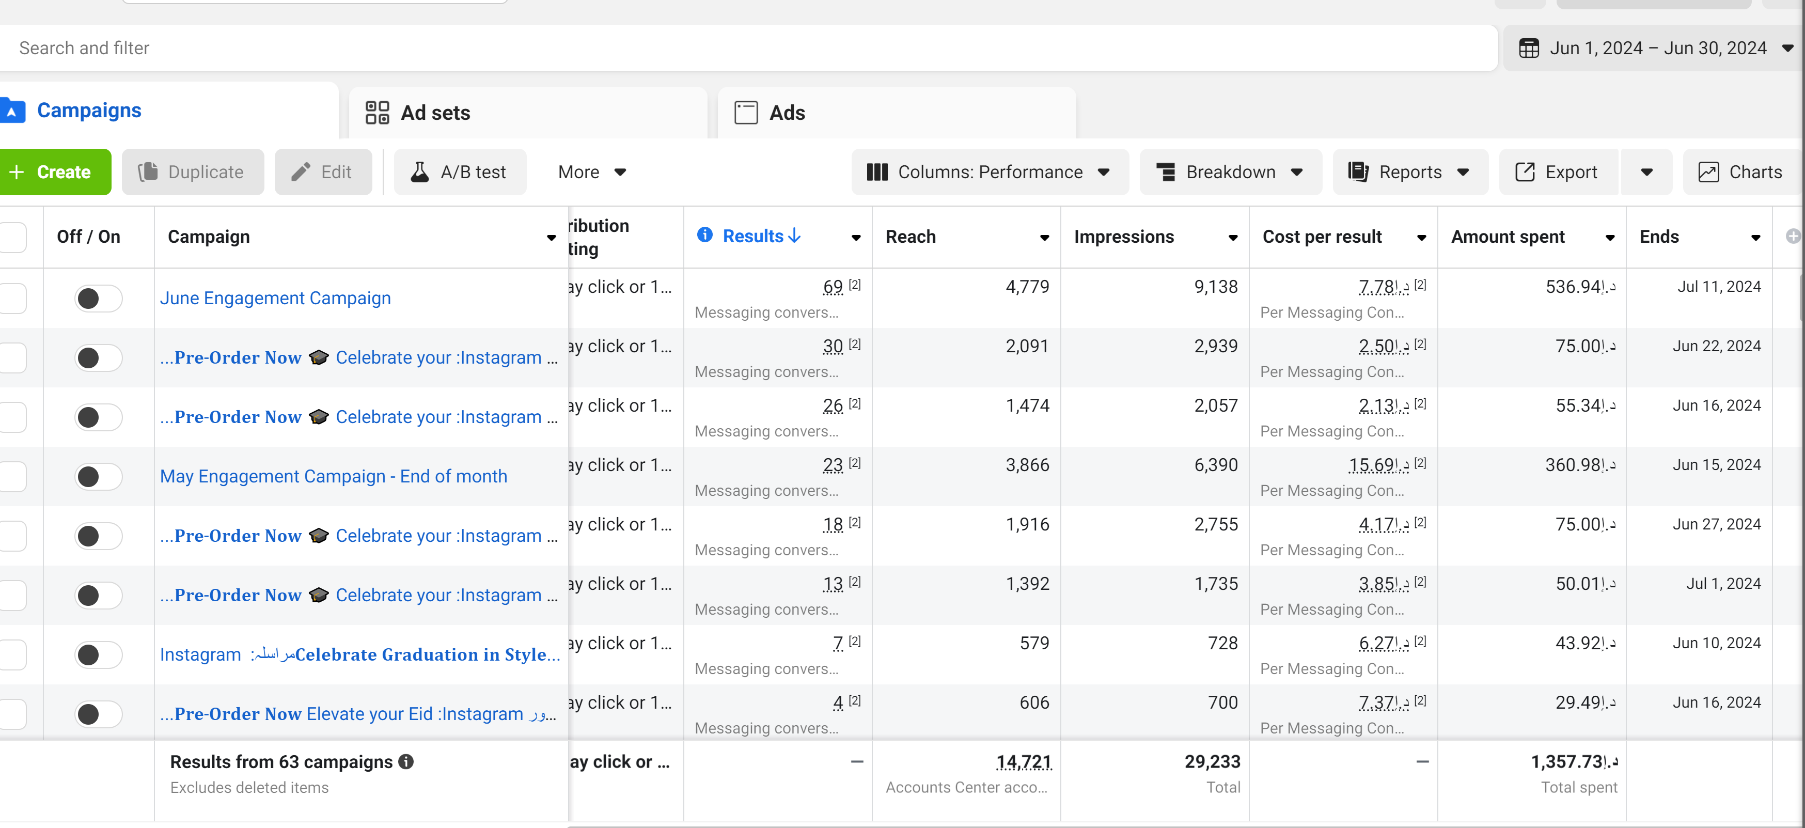The image size is (1805, 828).
Task: Expand the More menu
Action: click(591, 172)
